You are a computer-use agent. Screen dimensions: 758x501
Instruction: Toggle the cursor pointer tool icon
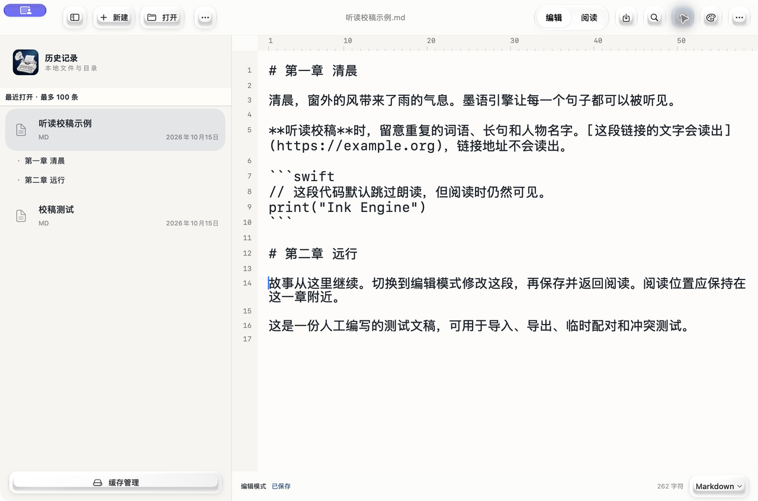tap(683, 18)
